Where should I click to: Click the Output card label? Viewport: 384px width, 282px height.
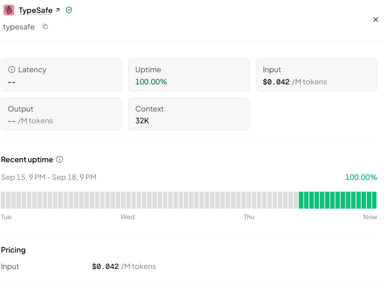click(x=20, y=109)
